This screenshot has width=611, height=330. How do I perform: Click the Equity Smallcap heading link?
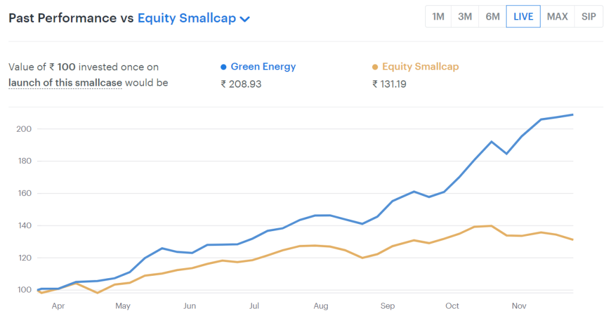tap(186, 18)
